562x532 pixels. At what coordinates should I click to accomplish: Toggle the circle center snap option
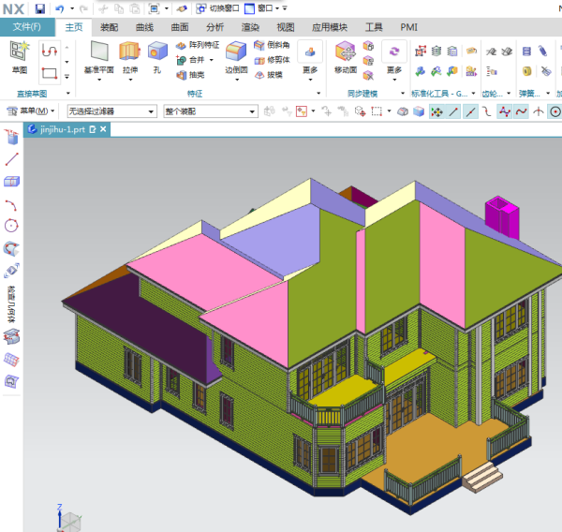pyautogui.click(x=555, y=111)
